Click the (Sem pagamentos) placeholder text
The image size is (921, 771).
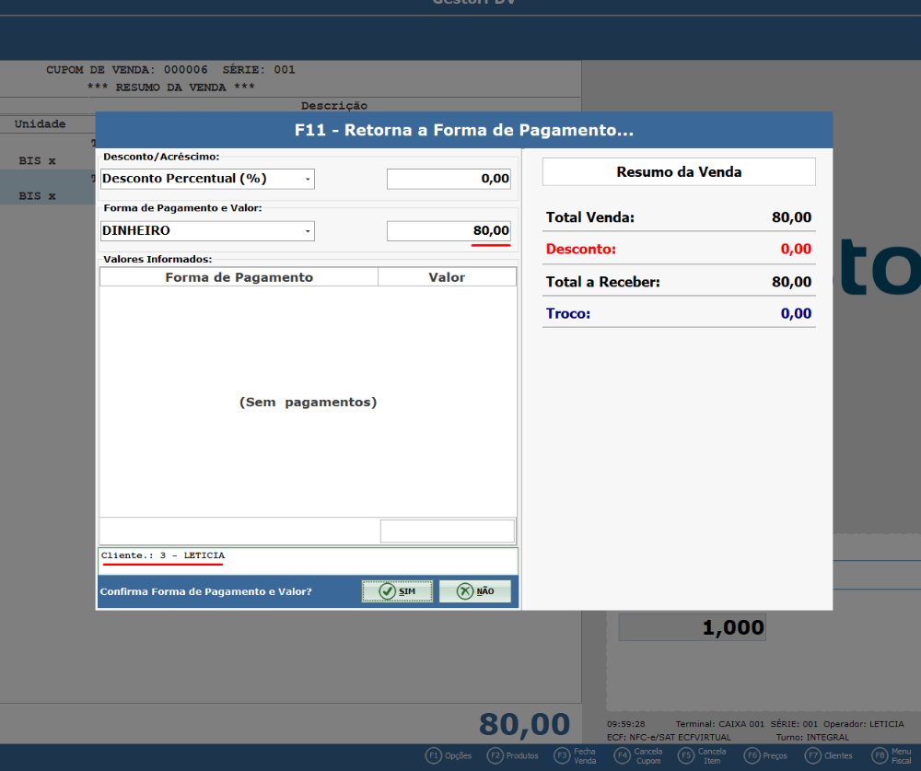coord(308,403)
